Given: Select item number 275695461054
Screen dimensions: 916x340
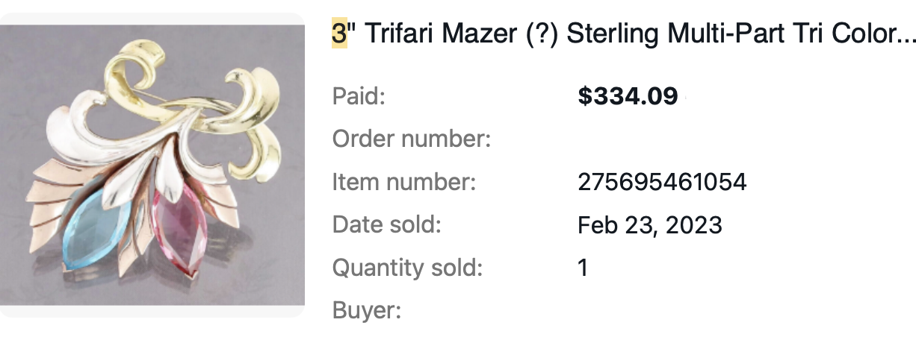Looking at the screenshot, I should (662, 181).
